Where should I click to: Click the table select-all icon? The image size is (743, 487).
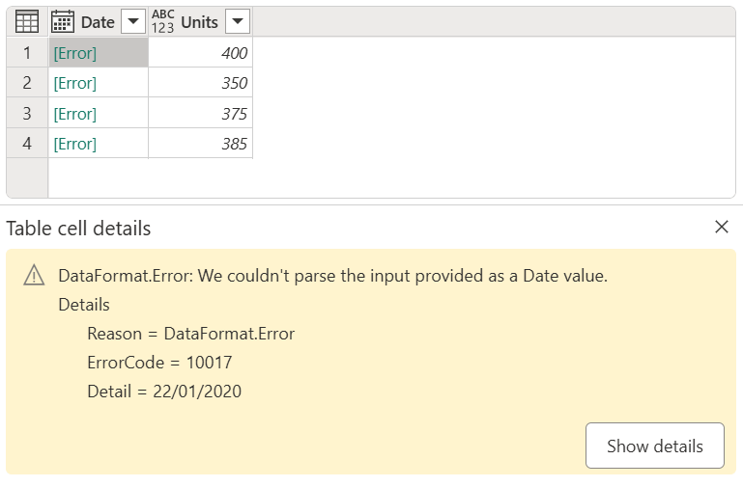click(27, 22)
